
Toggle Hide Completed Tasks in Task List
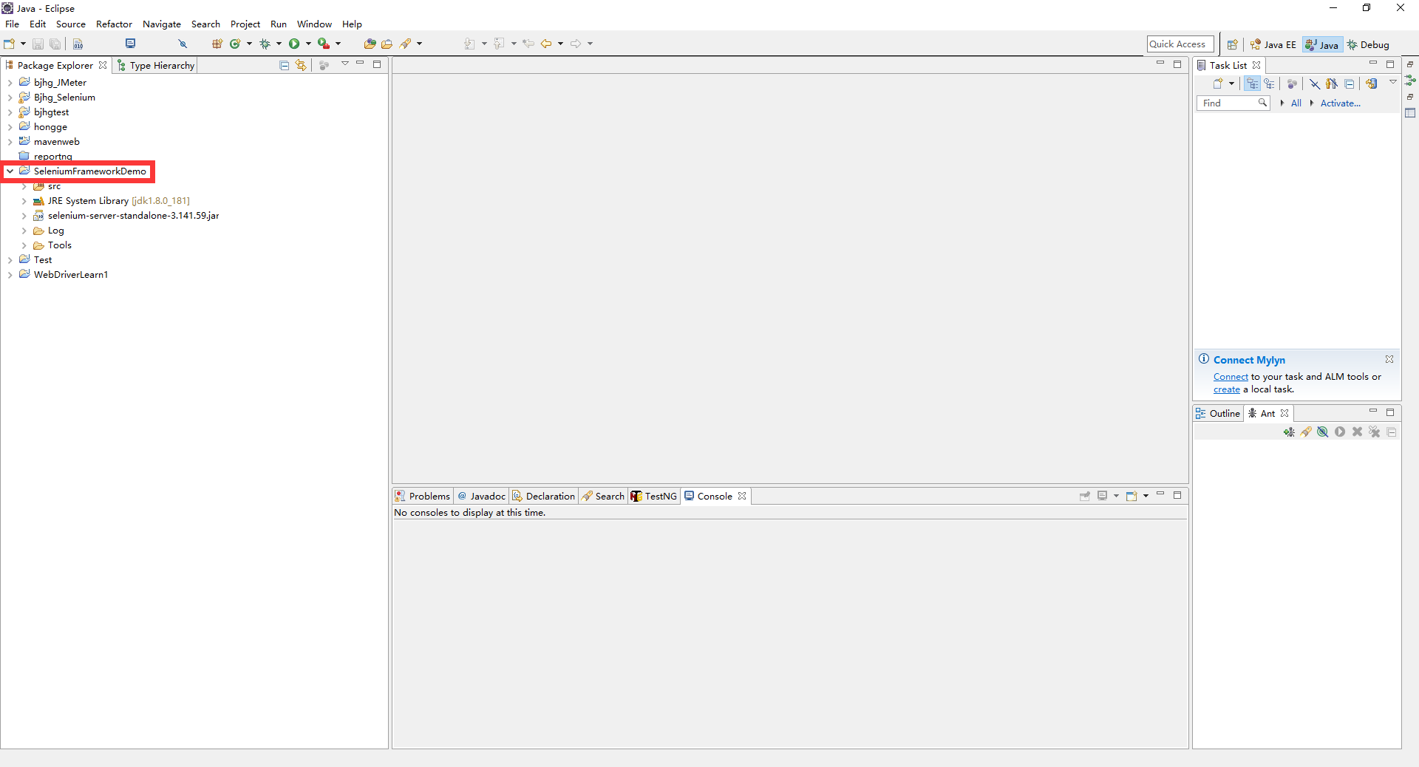(x=1315, y=83)
